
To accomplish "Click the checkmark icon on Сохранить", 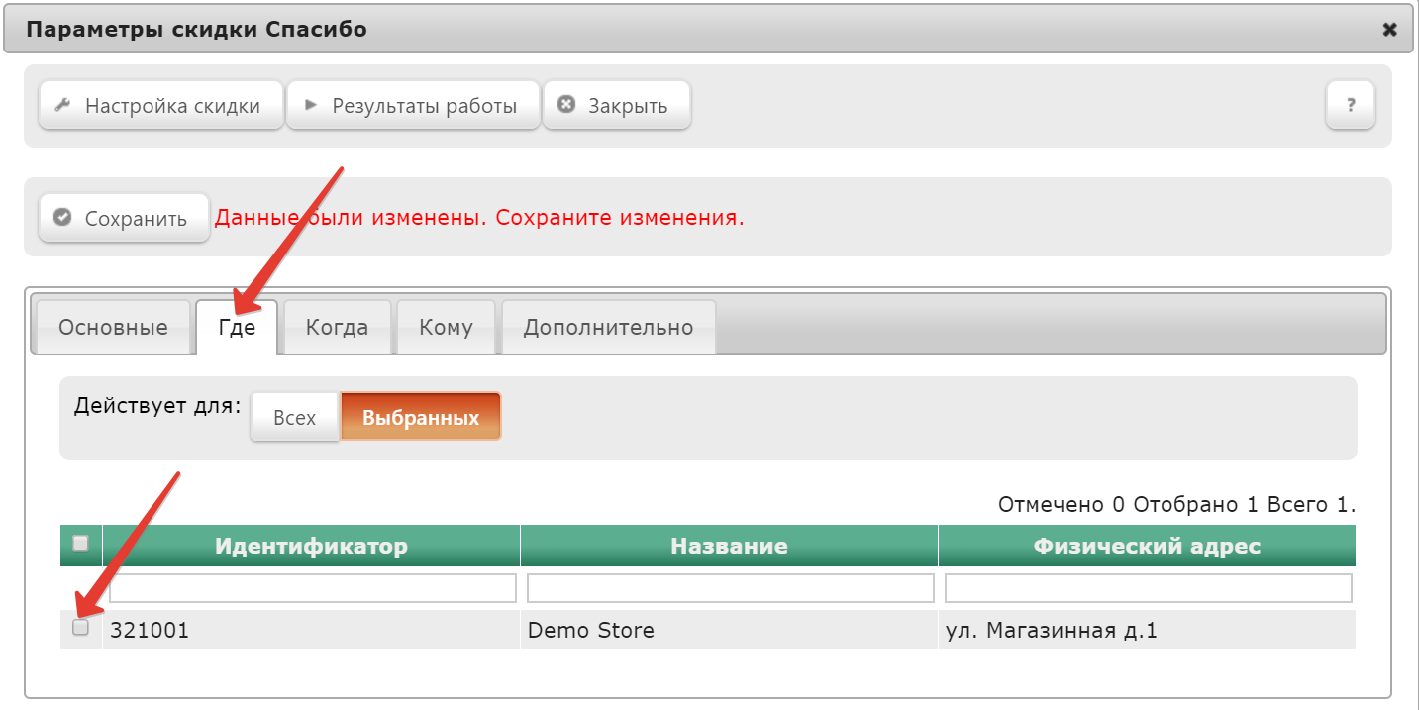I will (x=62, y=218).
